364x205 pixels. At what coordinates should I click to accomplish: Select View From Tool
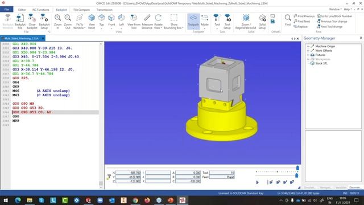134,21
